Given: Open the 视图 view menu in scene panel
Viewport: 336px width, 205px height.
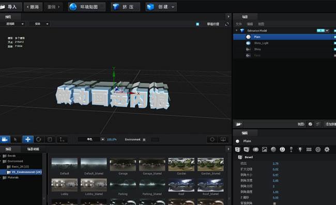Looking at the screenshot, I should point(261,24).
